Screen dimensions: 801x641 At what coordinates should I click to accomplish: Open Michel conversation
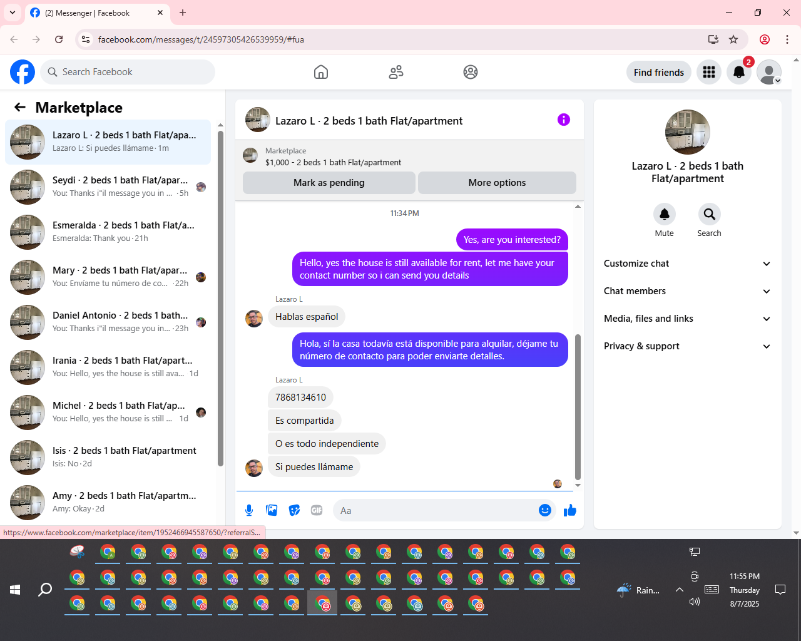pyautogui.click(x=108, y=413)
